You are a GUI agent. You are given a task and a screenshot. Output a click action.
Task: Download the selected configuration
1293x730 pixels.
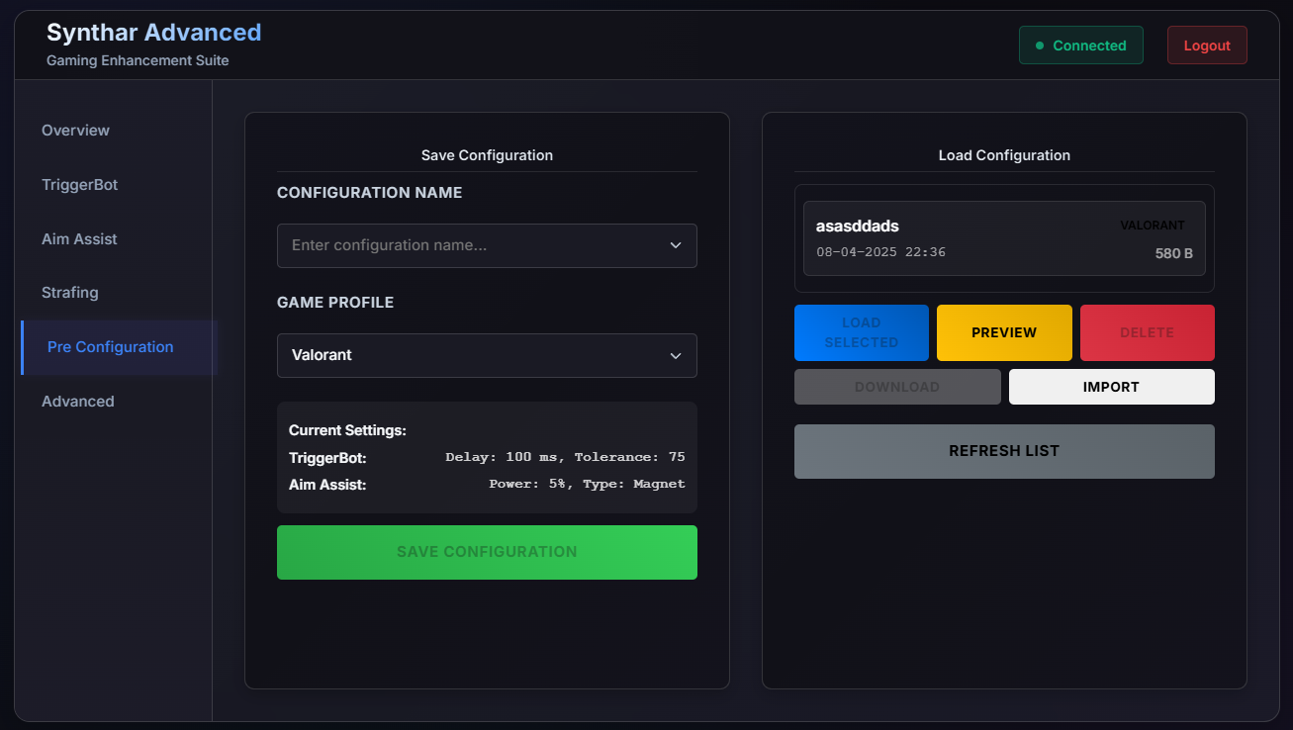(897, 387)
